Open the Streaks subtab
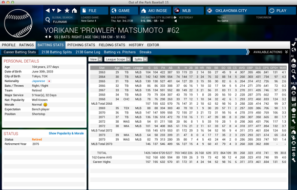297x190 pixels. [145, 52]
